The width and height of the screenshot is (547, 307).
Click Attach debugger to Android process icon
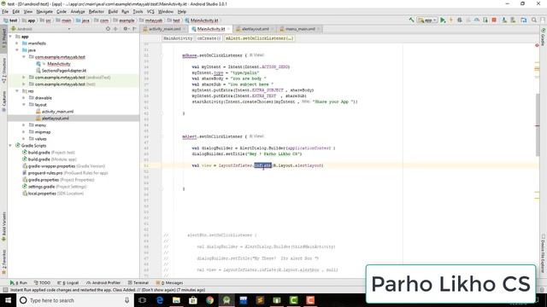[485, 20]
